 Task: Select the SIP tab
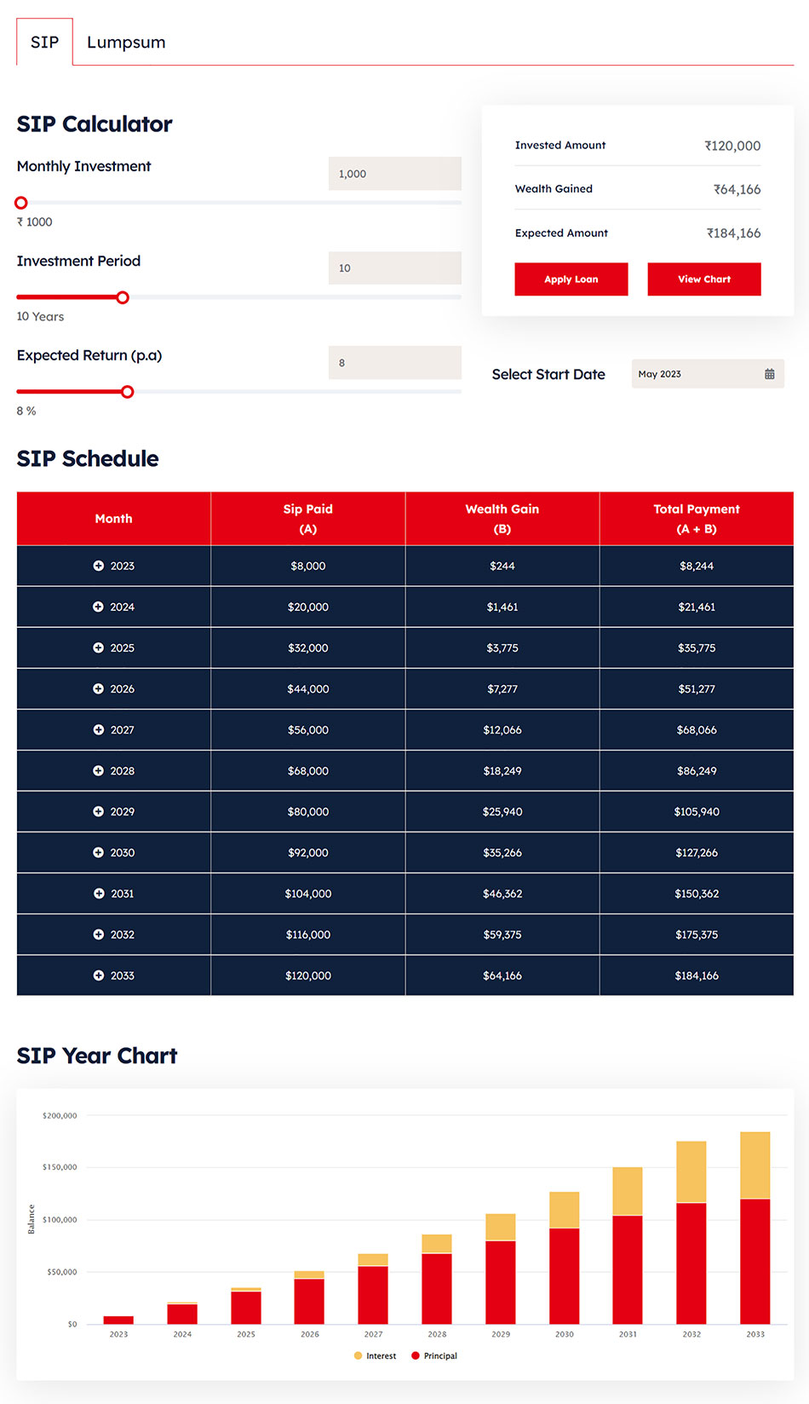pyautogui.click(x=44, y=43)
